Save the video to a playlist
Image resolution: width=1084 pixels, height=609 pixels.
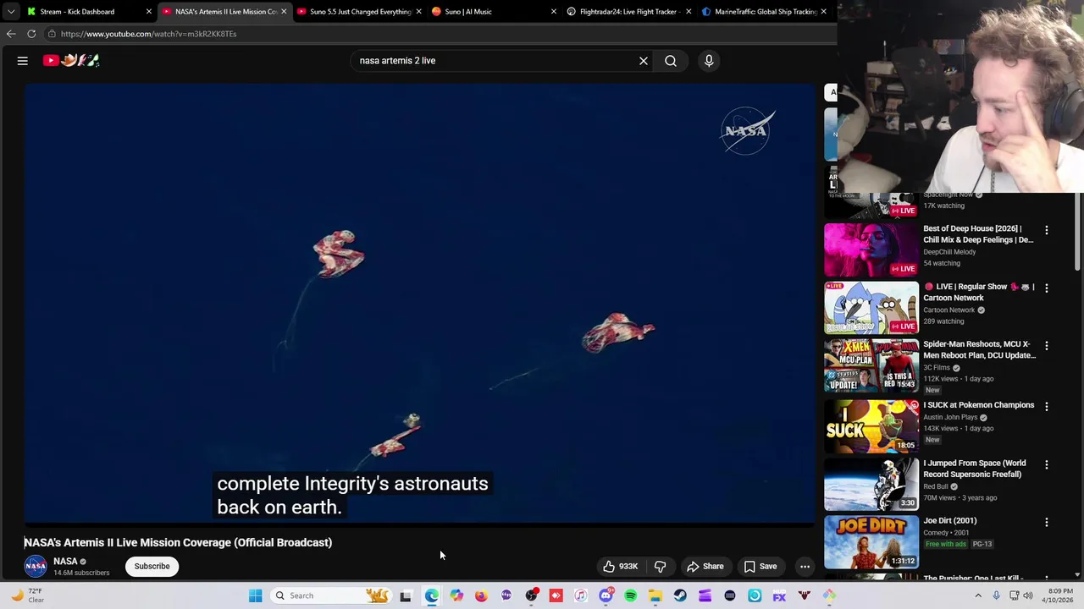click(x=760, y=567)
